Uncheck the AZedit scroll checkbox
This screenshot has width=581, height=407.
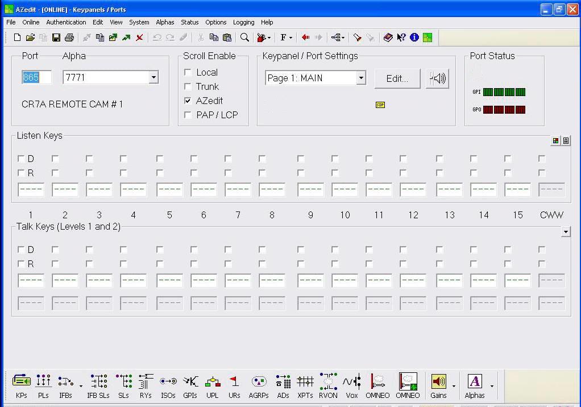click(x=188, y=101)
